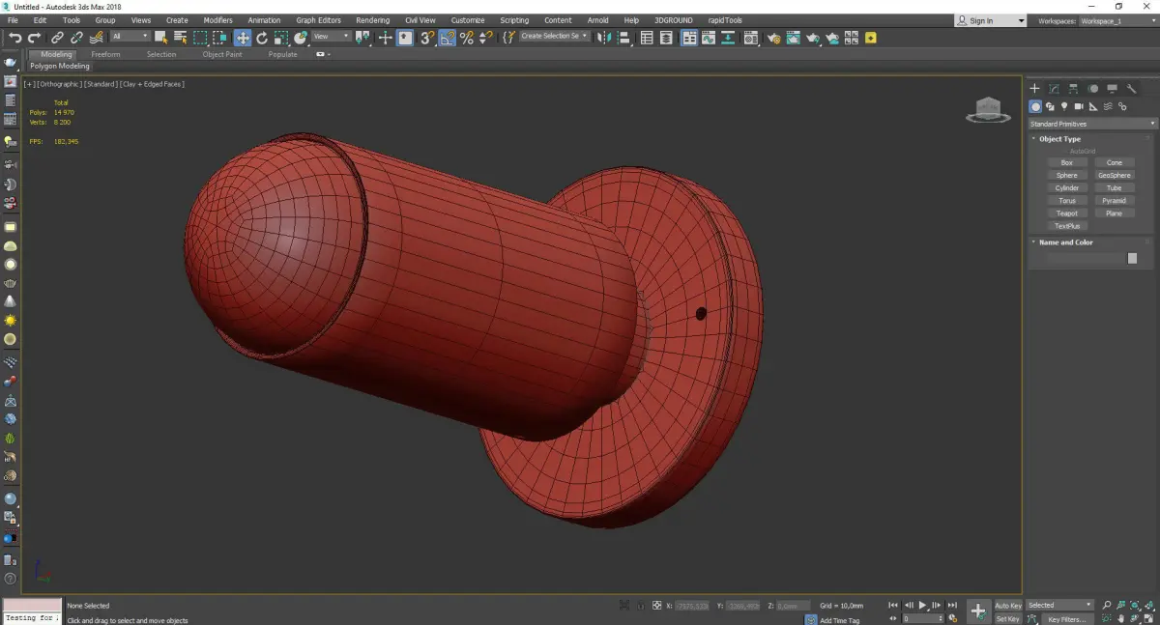The image size is (1160, 625).
Task: Toggle the Angle Snap button
Action: pyautogui.click(x=447, y=38)
